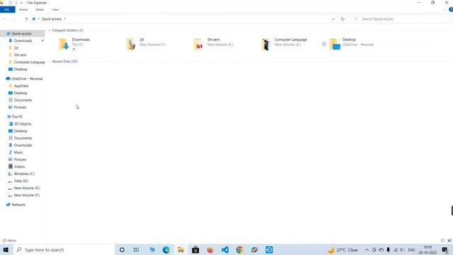
Task: Select AppData under OneDrive
Action: pyautogui.click(x=21, y=86)
